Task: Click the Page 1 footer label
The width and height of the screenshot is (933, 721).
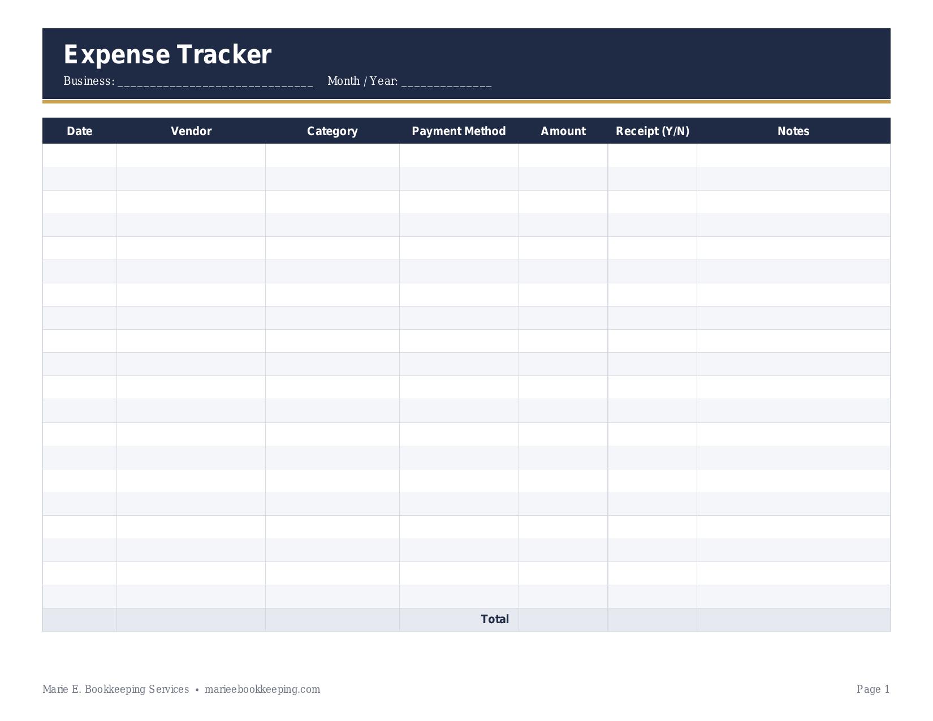Action: [x=873, y=689]
